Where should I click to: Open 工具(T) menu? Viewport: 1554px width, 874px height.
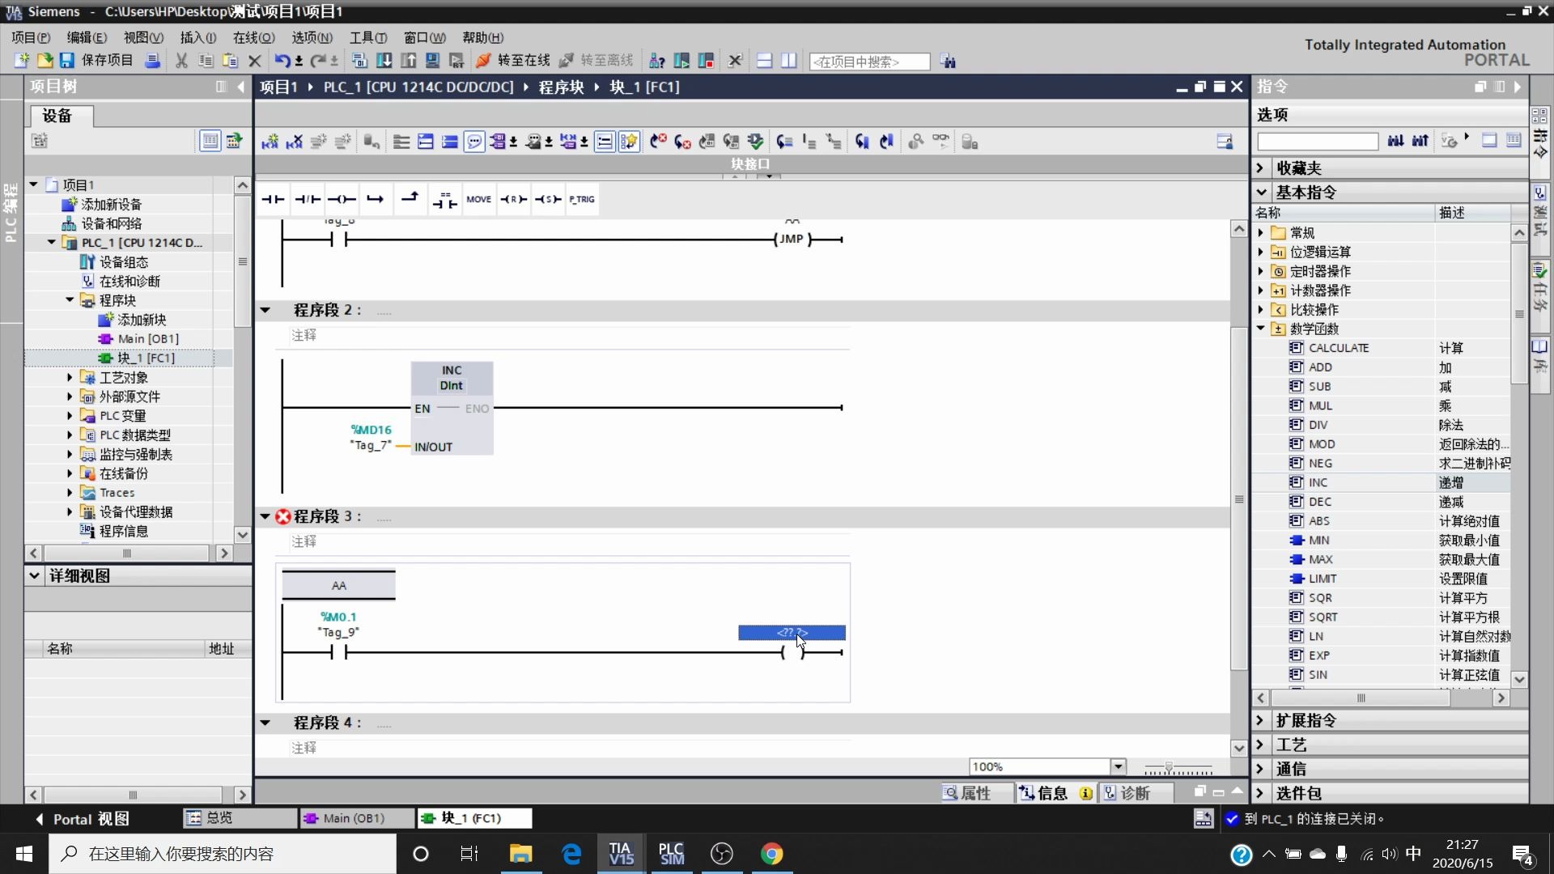(x=368, y=37)
